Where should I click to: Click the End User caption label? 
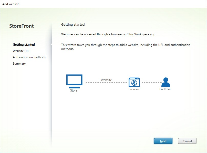coord(165,89)
